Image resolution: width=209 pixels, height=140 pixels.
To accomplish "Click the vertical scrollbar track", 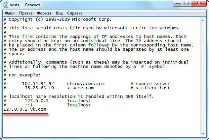I will 203,77.
